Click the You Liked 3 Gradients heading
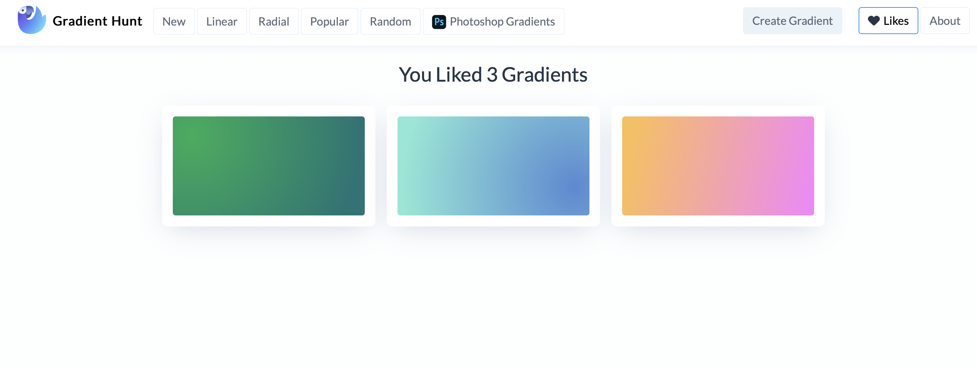This screenshot has height=367, width=977. [x=493, y=75]
